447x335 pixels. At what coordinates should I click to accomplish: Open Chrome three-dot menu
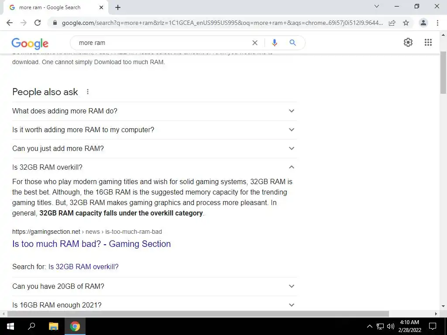coord(437,23)
